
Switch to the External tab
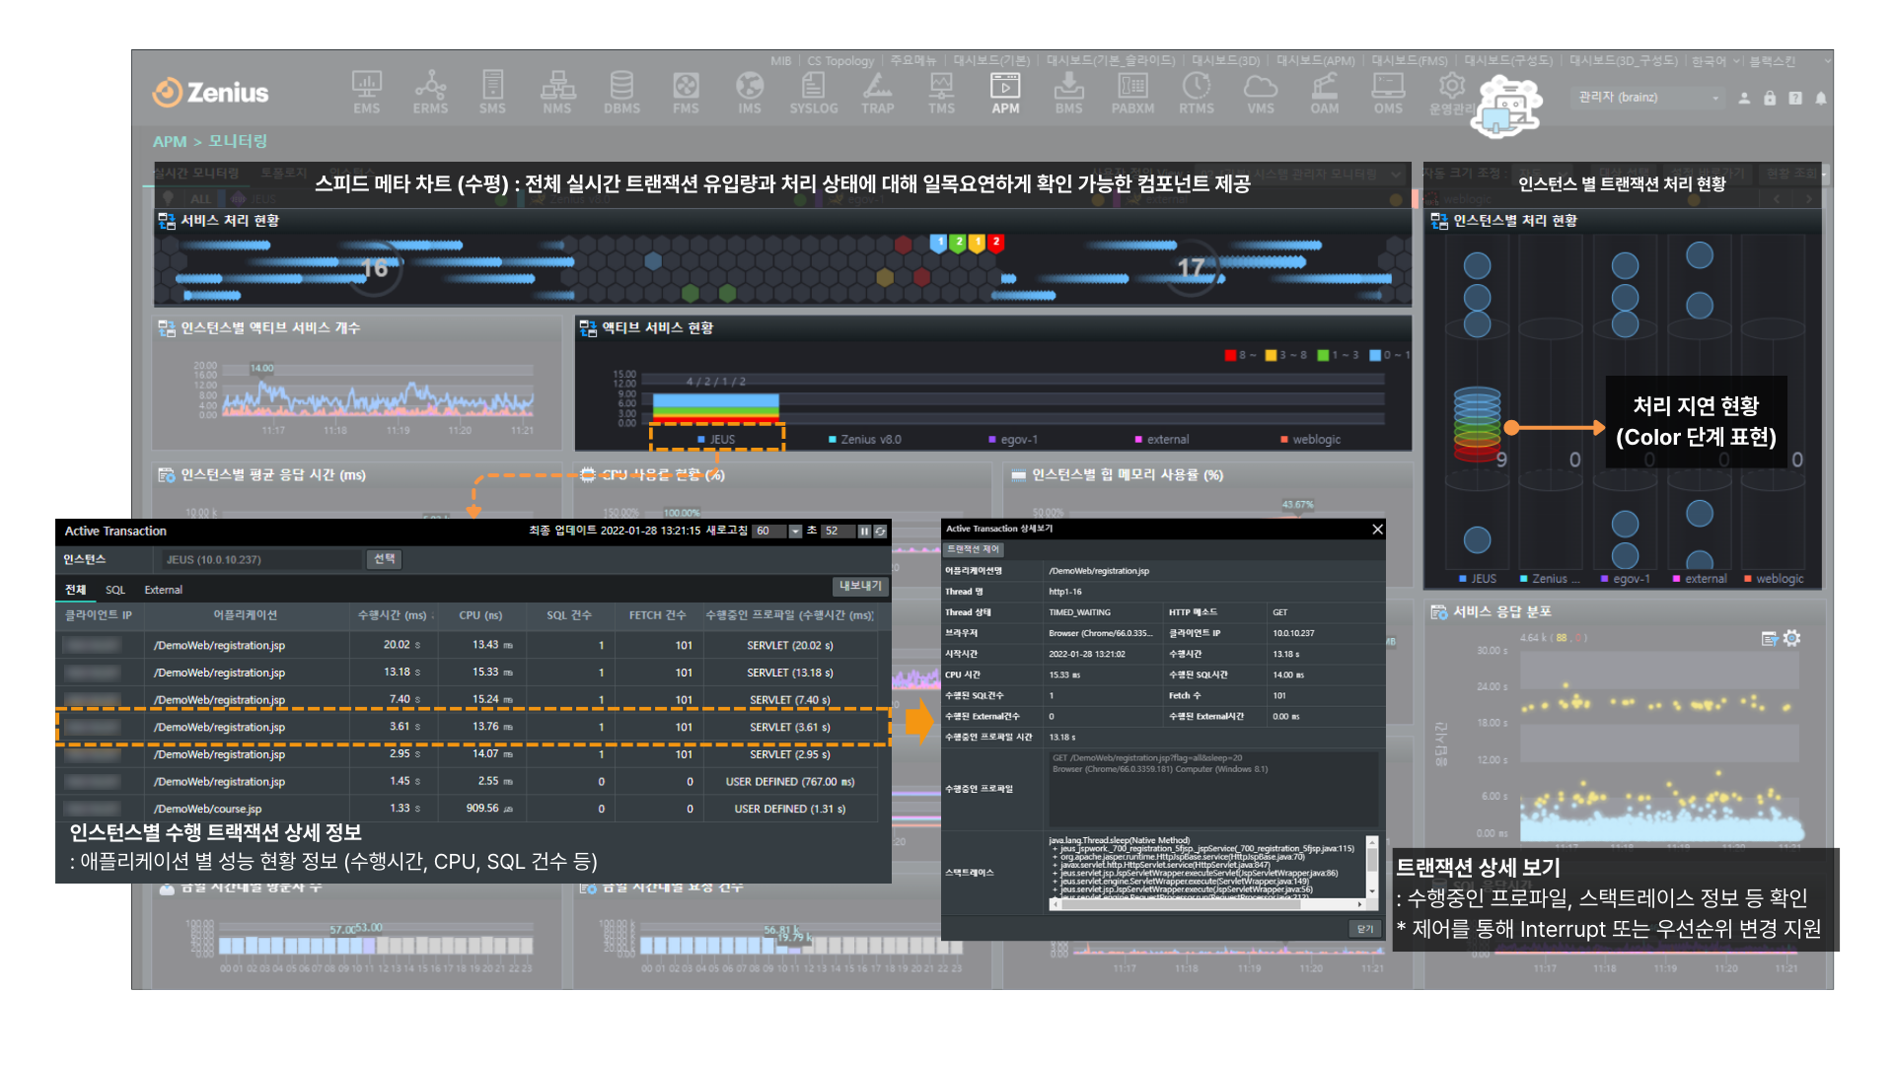(x=164, y=590)
